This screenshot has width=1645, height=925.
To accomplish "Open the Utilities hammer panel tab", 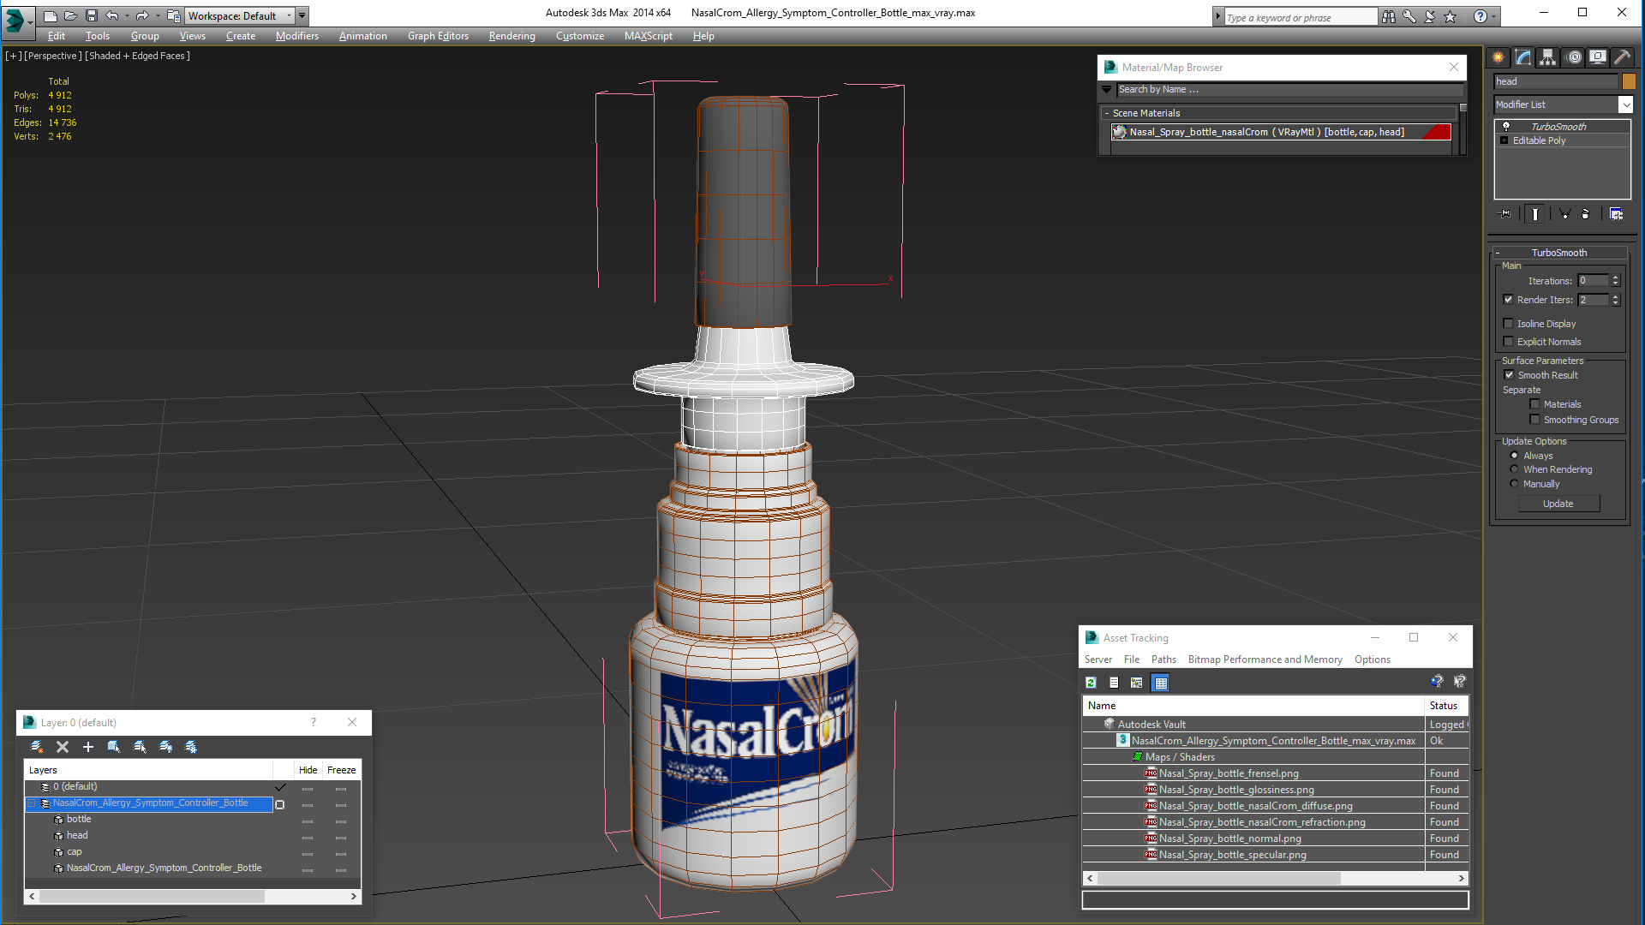I will [1622, 57].
